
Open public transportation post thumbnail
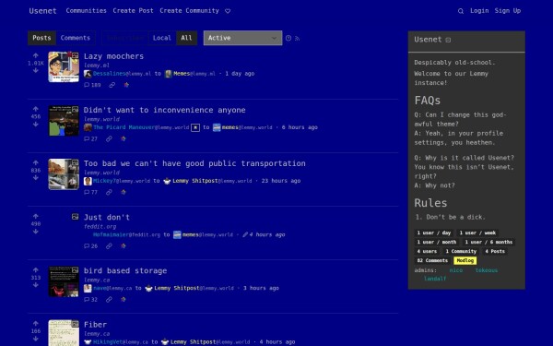tap(64, 174)
